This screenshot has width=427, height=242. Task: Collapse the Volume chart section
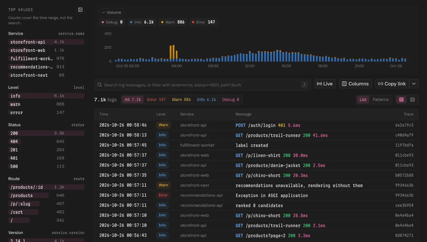pos(111,13)
